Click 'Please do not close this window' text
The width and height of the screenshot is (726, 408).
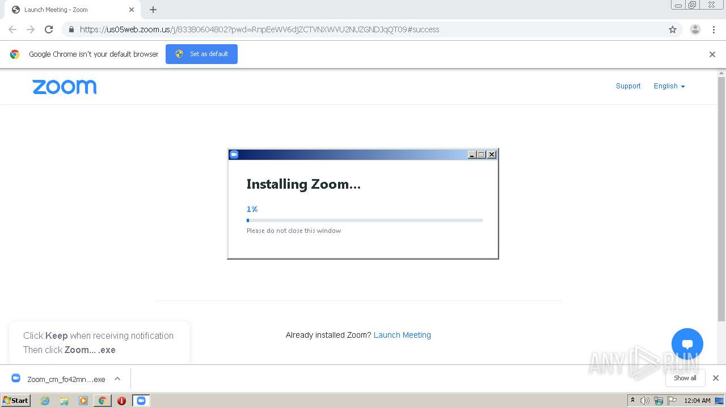pyautogui.click(x=294, y=231)
